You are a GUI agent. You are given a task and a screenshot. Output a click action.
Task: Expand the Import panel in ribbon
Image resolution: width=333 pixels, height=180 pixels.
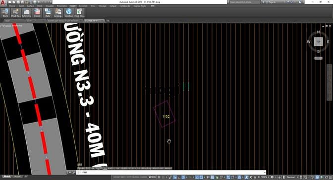37,13
